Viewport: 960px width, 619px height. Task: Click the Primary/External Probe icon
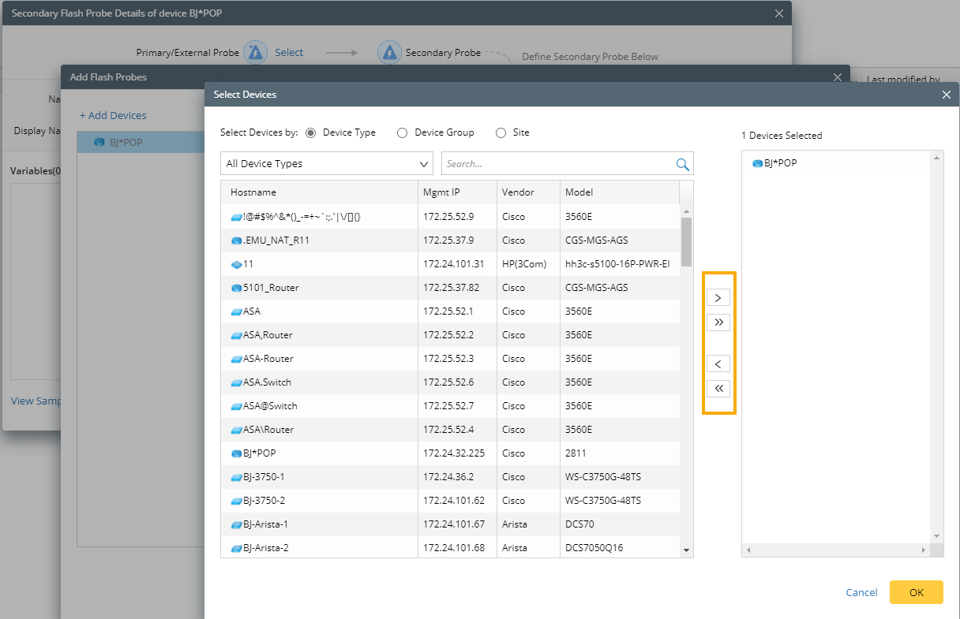pos(255,53)
